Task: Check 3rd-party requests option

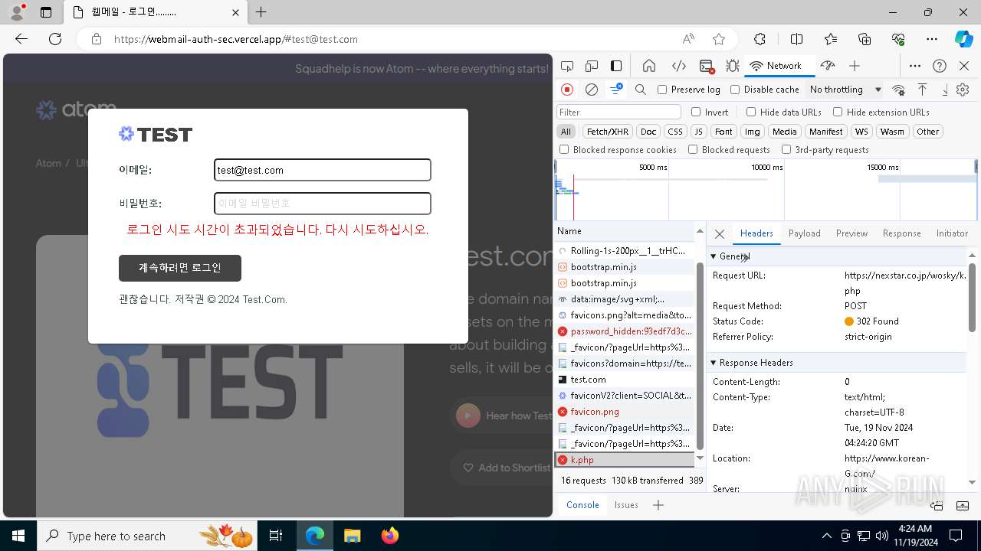Action: (x=786, y=150)
